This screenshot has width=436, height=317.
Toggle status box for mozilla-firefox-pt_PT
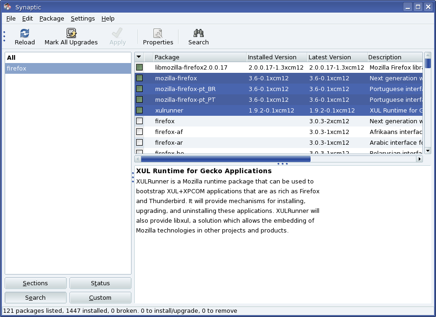[139, 99]
